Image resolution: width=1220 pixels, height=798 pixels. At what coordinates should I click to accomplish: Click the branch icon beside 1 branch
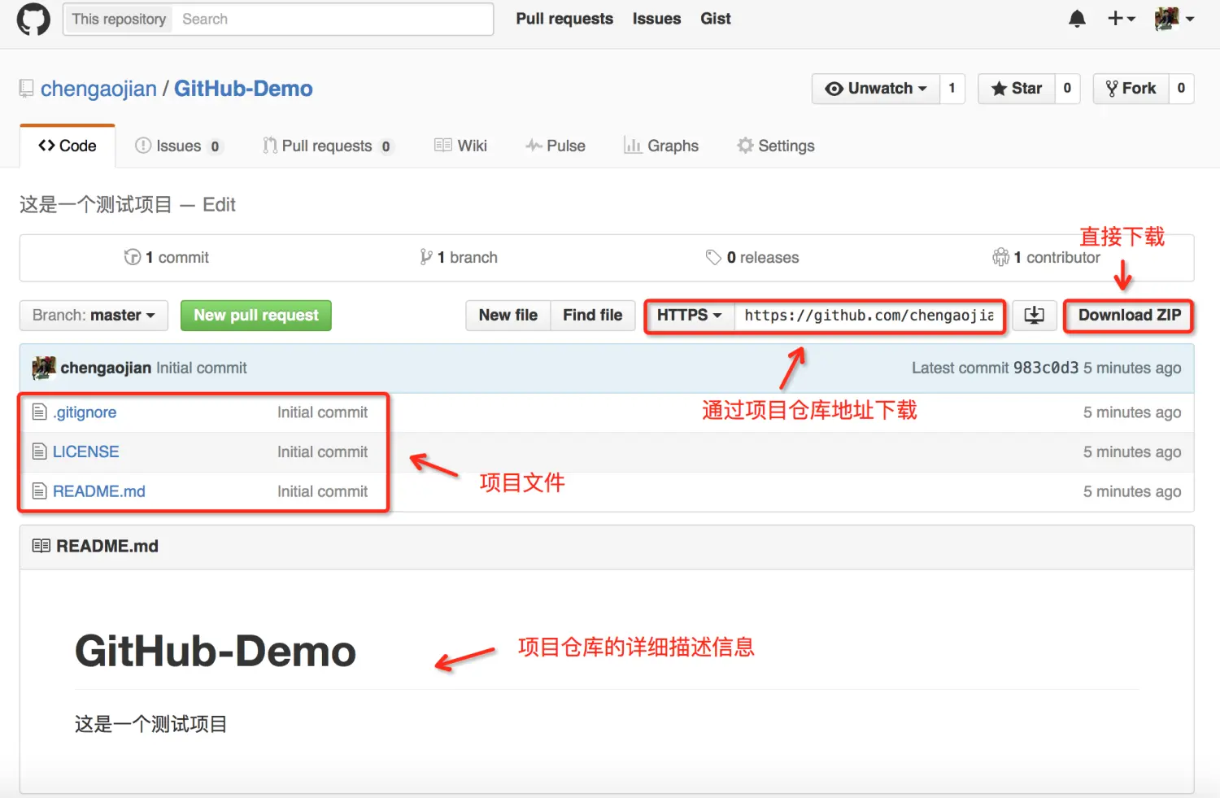(426, 257)
